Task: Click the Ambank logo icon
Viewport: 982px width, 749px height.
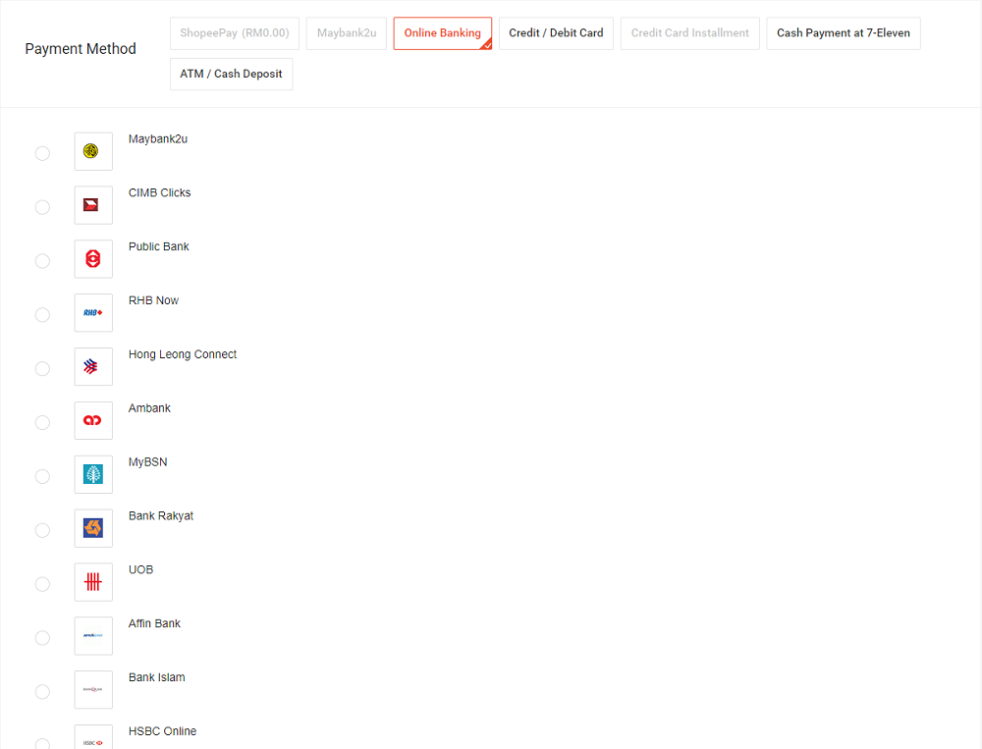Action: [93, 420]
